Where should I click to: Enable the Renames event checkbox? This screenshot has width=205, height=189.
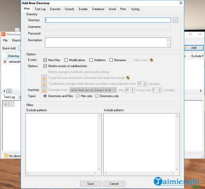tap(111, 60)
